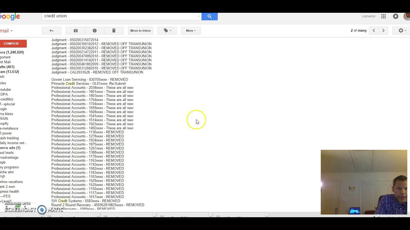Open the Labels tag dropdown
The width and height of the screenshot is (410, 230).
click(x=167, y=31)
